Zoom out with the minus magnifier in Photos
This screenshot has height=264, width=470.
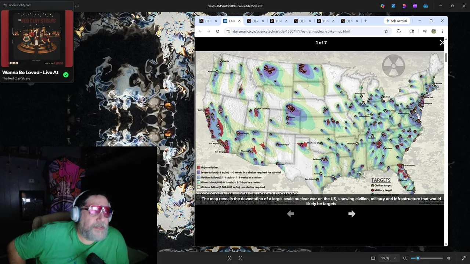[405, 258]
